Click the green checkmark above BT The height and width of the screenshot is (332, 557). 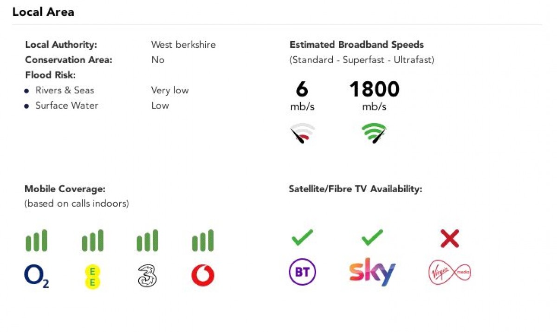pyautogui.click(x=302, y=238)
